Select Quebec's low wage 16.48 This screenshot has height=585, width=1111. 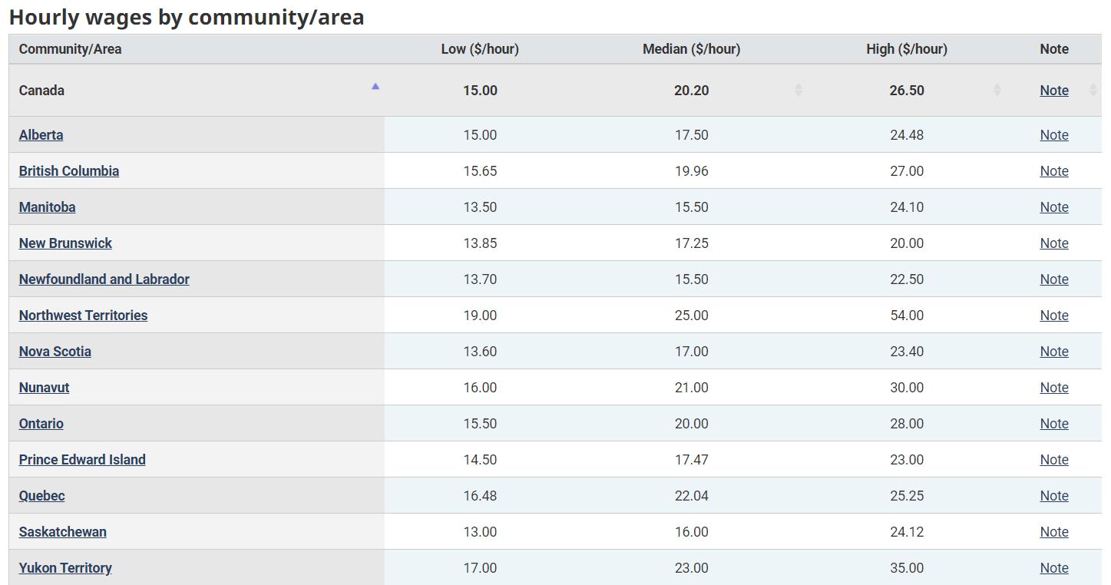(x=480, y=495)
